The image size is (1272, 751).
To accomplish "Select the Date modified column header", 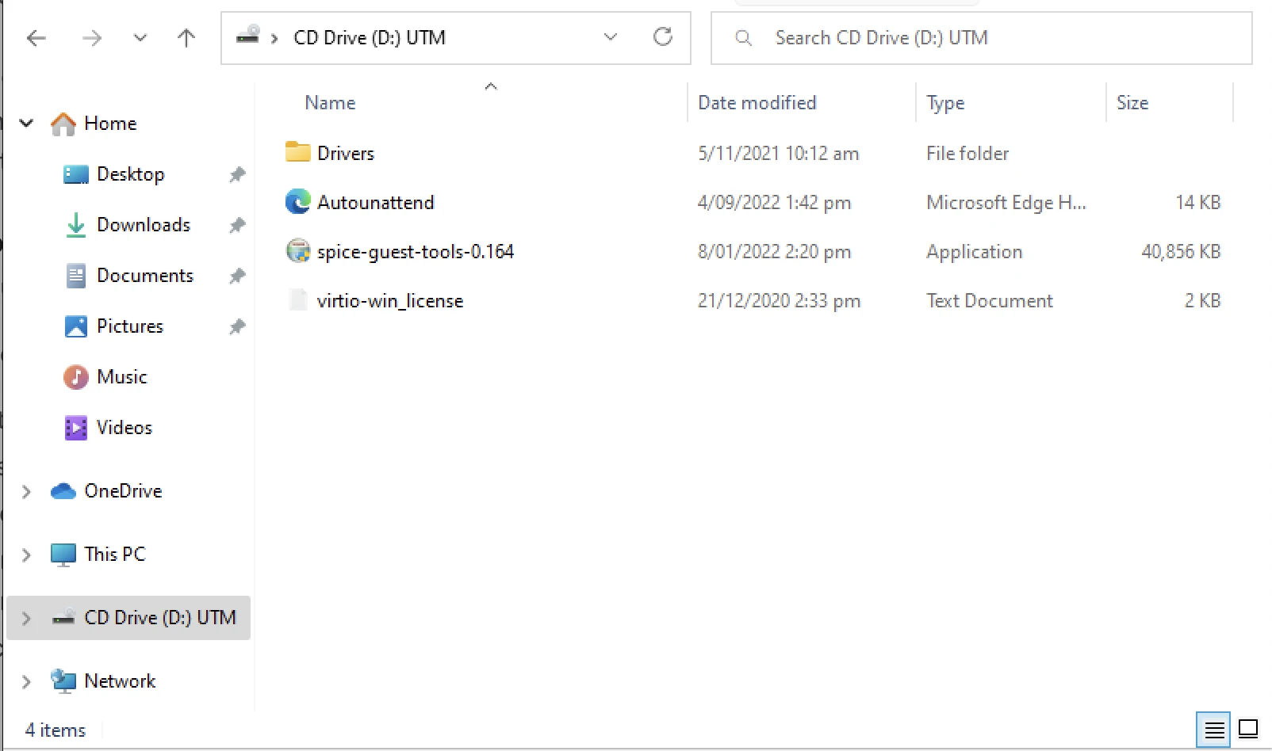I will (757, 102).
